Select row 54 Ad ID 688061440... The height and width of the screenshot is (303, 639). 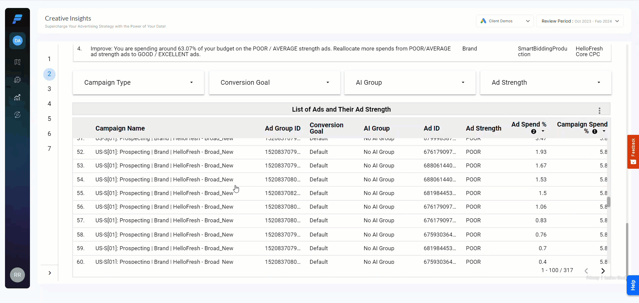440,179
